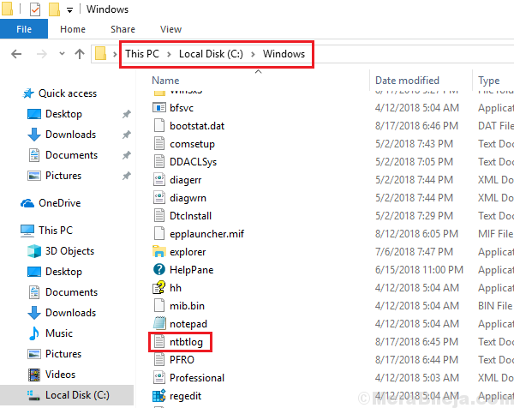The image size is (514, 408).
Task: Select the Professional XML file icon
Action: click(159, 377)
